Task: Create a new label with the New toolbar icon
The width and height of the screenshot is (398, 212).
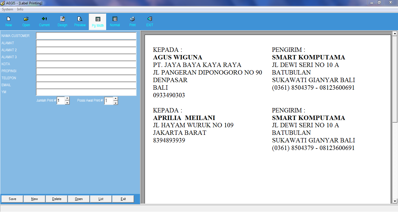Action: click(x=8, y=21)
